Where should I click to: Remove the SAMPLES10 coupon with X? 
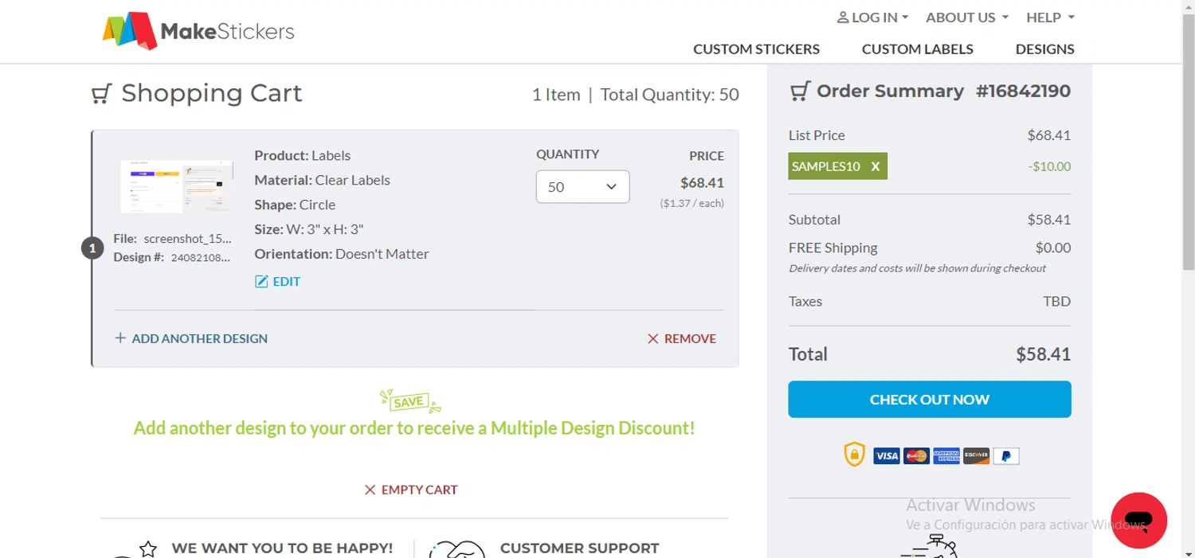876,166
